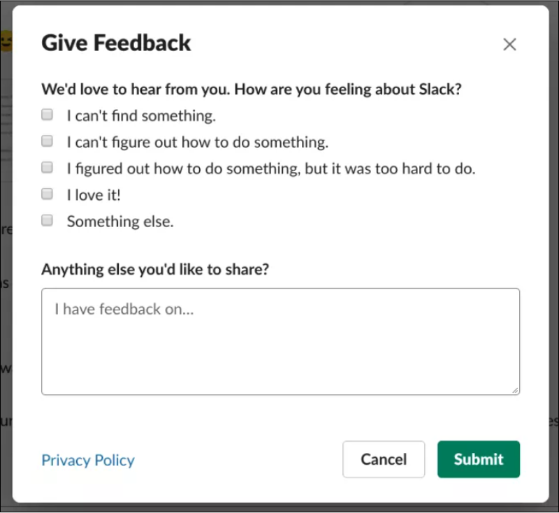This screenshot has height=513, width=559.
Task: Click the question prompt about feeling about Slack
Action: (x=241, y=89)
